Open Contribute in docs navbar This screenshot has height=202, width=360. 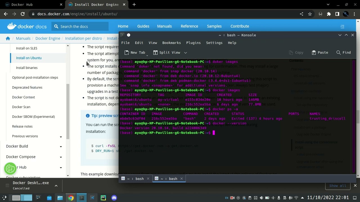[240, 26]
